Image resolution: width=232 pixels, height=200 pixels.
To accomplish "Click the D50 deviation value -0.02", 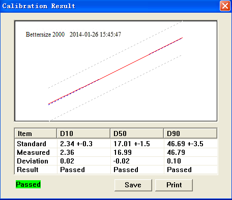I will [x=122, y=161].
